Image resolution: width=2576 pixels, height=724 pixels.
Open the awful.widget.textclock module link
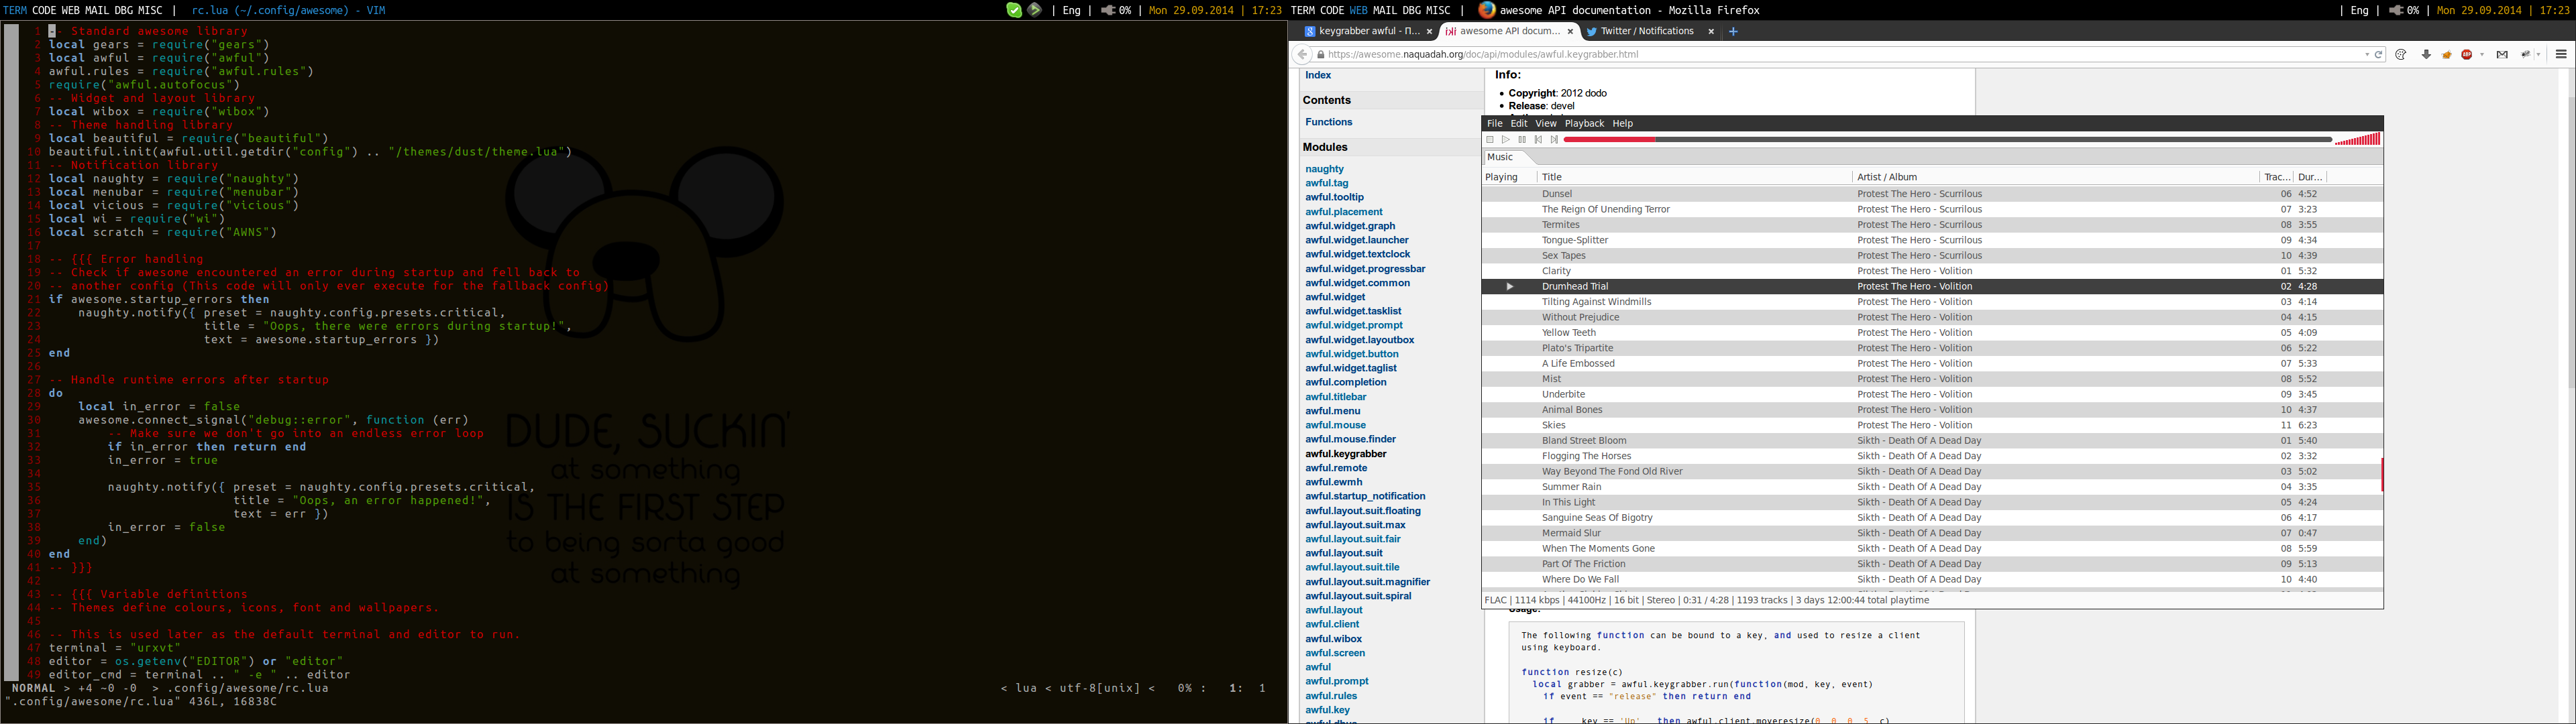click(x=1357, y=254)
